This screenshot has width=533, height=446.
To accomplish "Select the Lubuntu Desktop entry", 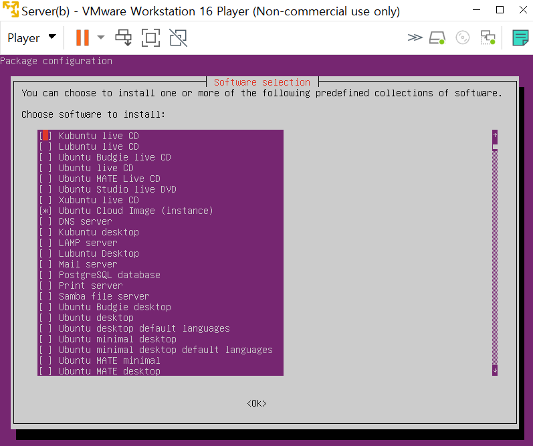I will [98, 253].
